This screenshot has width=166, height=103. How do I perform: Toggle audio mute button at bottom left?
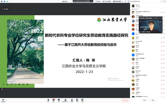coord(3,100)
